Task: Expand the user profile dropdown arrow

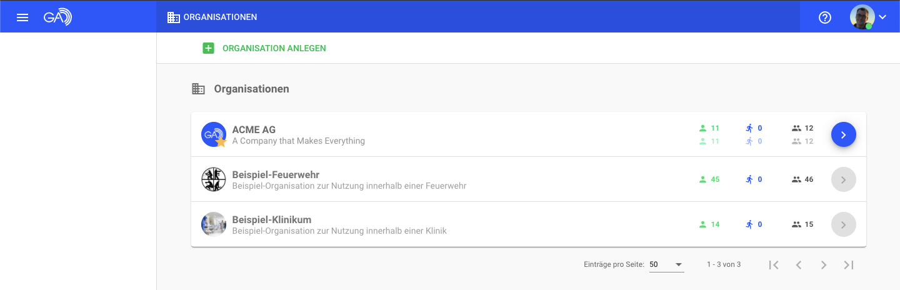Action: (882, 17)
